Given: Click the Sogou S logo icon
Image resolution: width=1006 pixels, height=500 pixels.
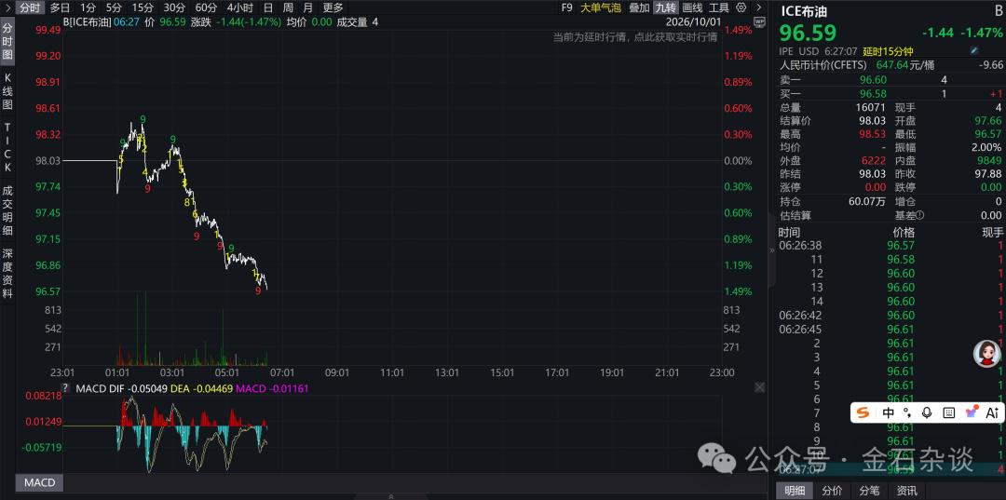Looking at the screenshot, I should [863, 412].
